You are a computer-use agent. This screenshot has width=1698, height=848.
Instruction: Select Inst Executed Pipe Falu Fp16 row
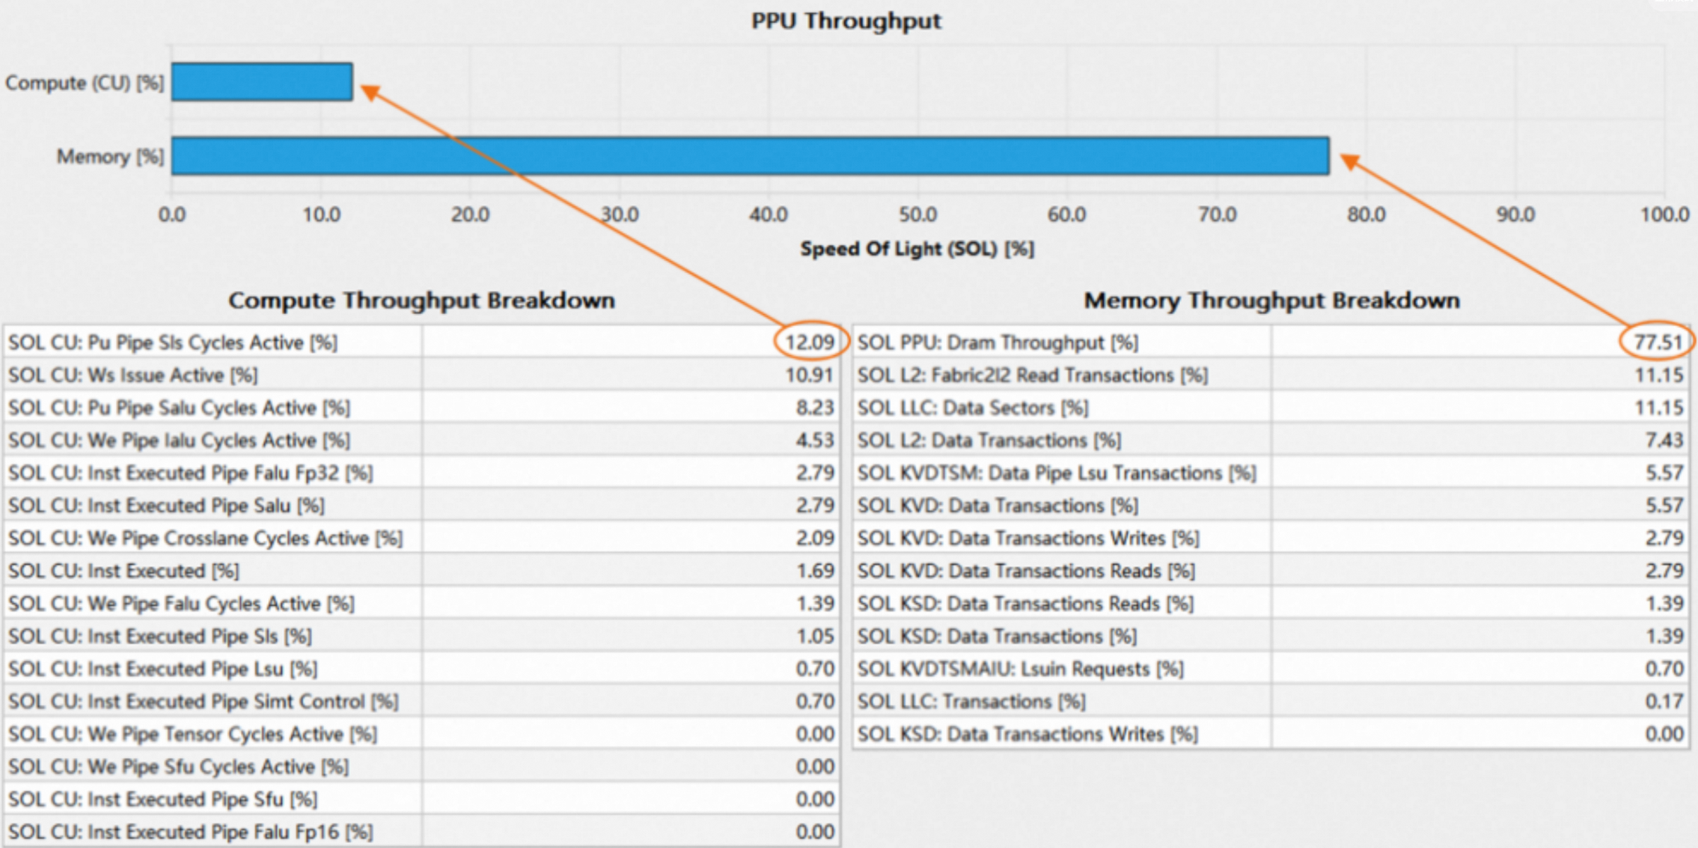point(190,832)
